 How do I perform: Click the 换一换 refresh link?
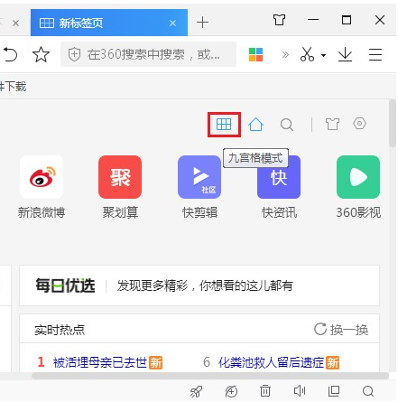341,330
